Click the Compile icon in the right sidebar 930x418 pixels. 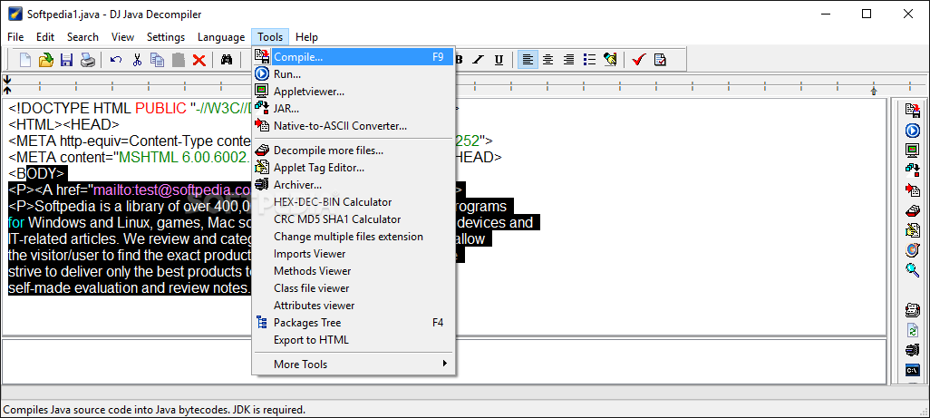click(x=912, y=109)
